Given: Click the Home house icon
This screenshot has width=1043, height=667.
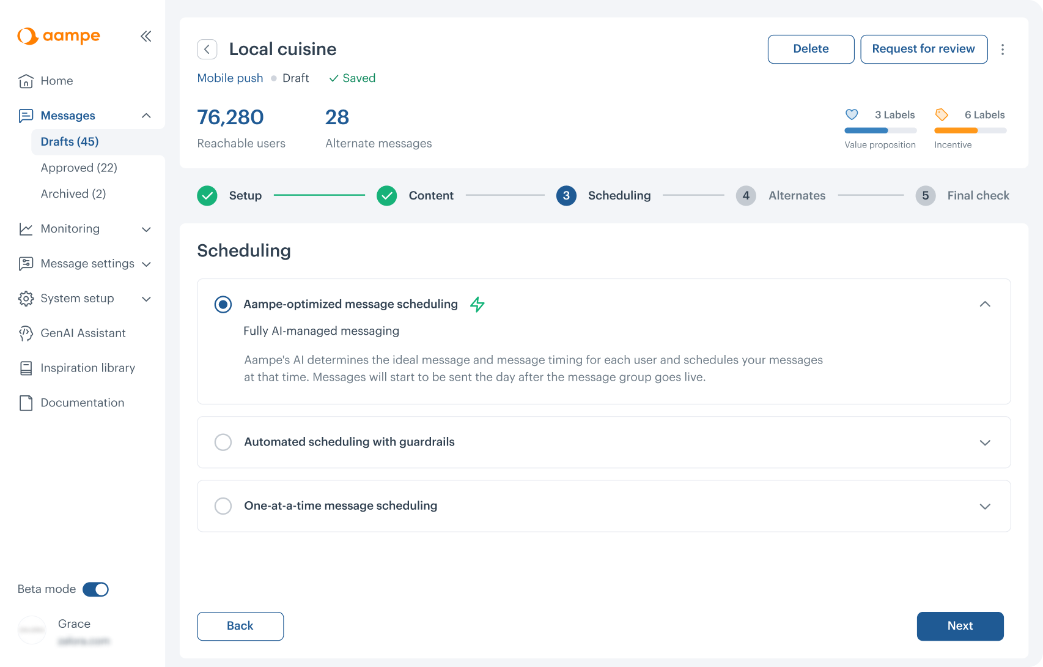Looking at the screenshot, I should [x=26, y=81].
